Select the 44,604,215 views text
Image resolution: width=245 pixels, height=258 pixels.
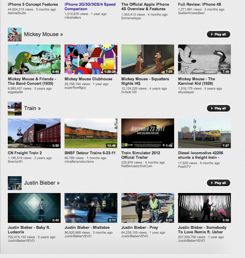[x=20, y=9]
